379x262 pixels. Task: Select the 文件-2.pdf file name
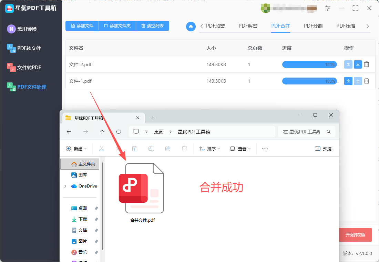click(80, 64)
